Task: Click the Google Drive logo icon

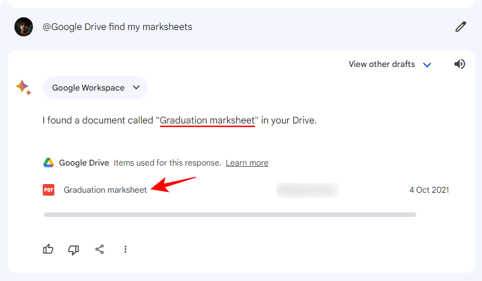Action: pos(49,163)
